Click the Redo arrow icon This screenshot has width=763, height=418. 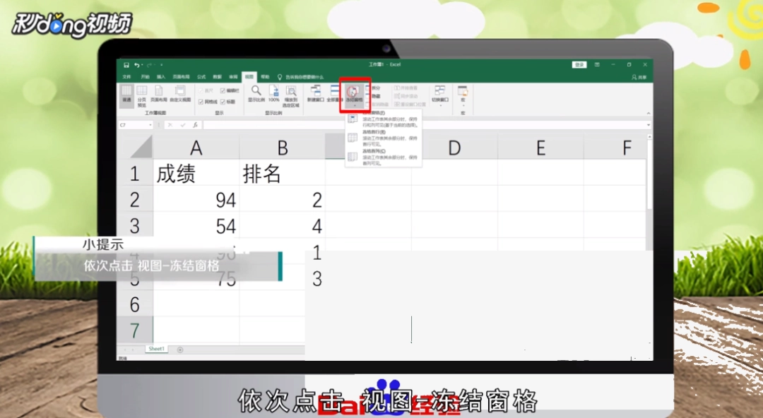coord(149,65)
